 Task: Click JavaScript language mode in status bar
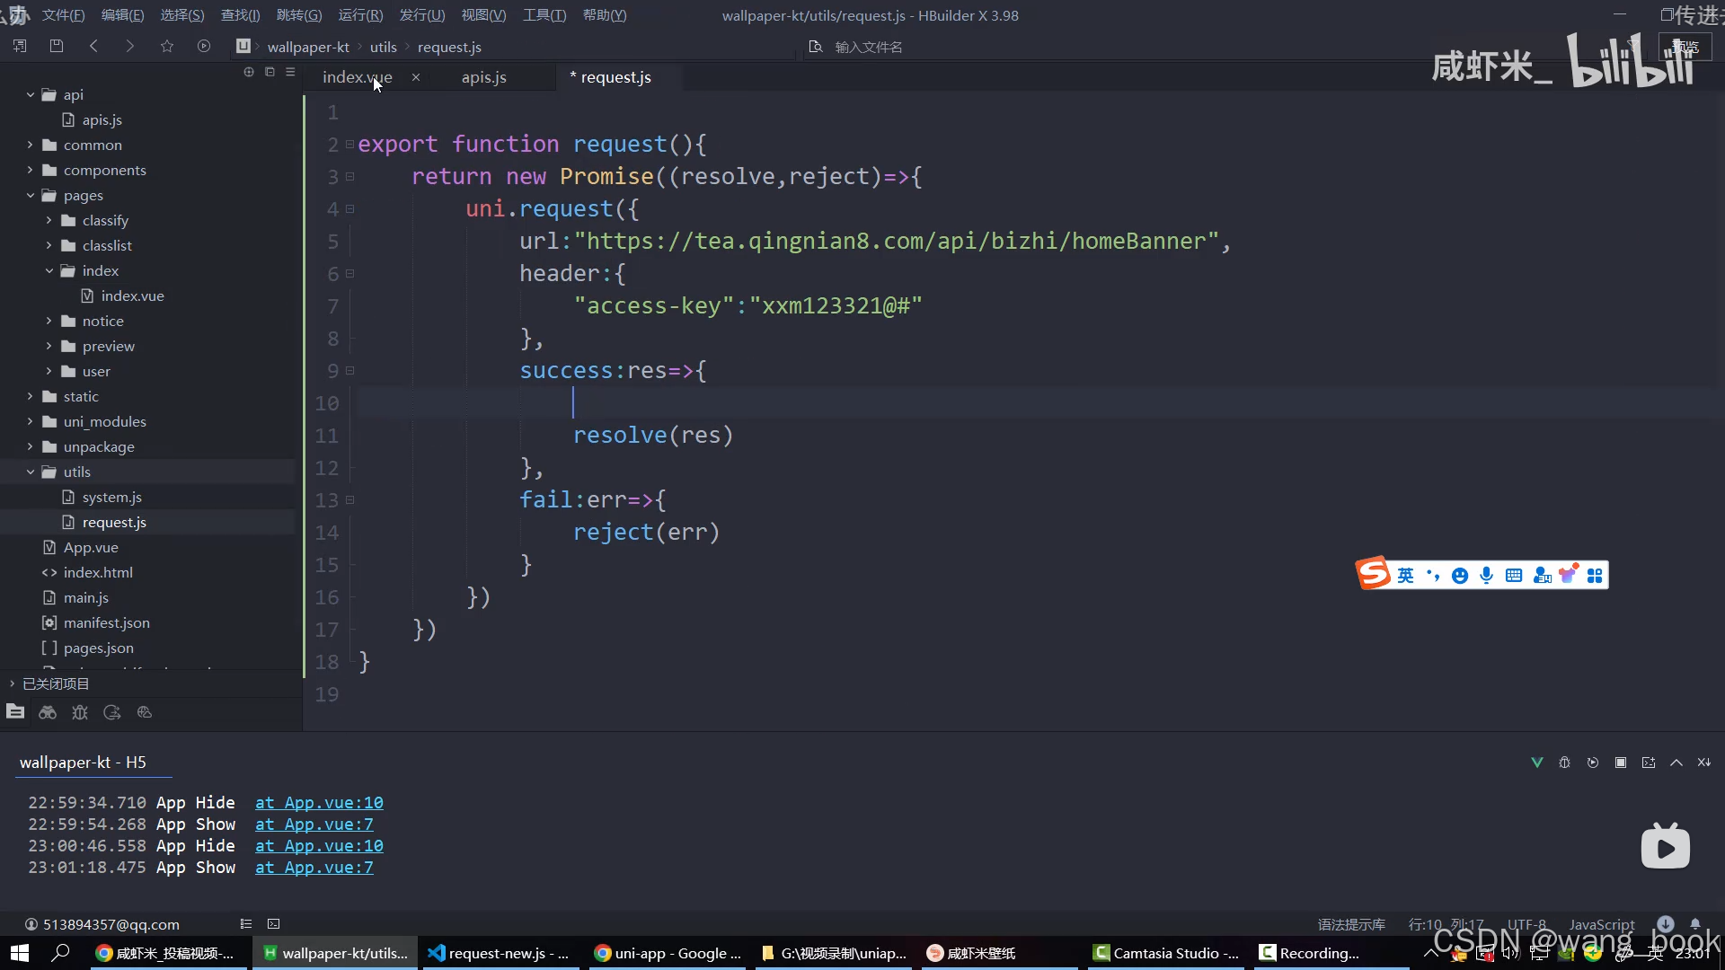coord(1601,924)
